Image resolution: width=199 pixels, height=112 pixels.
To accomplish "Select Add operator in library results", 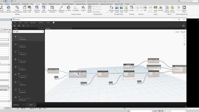I will [x=29, y=38].
